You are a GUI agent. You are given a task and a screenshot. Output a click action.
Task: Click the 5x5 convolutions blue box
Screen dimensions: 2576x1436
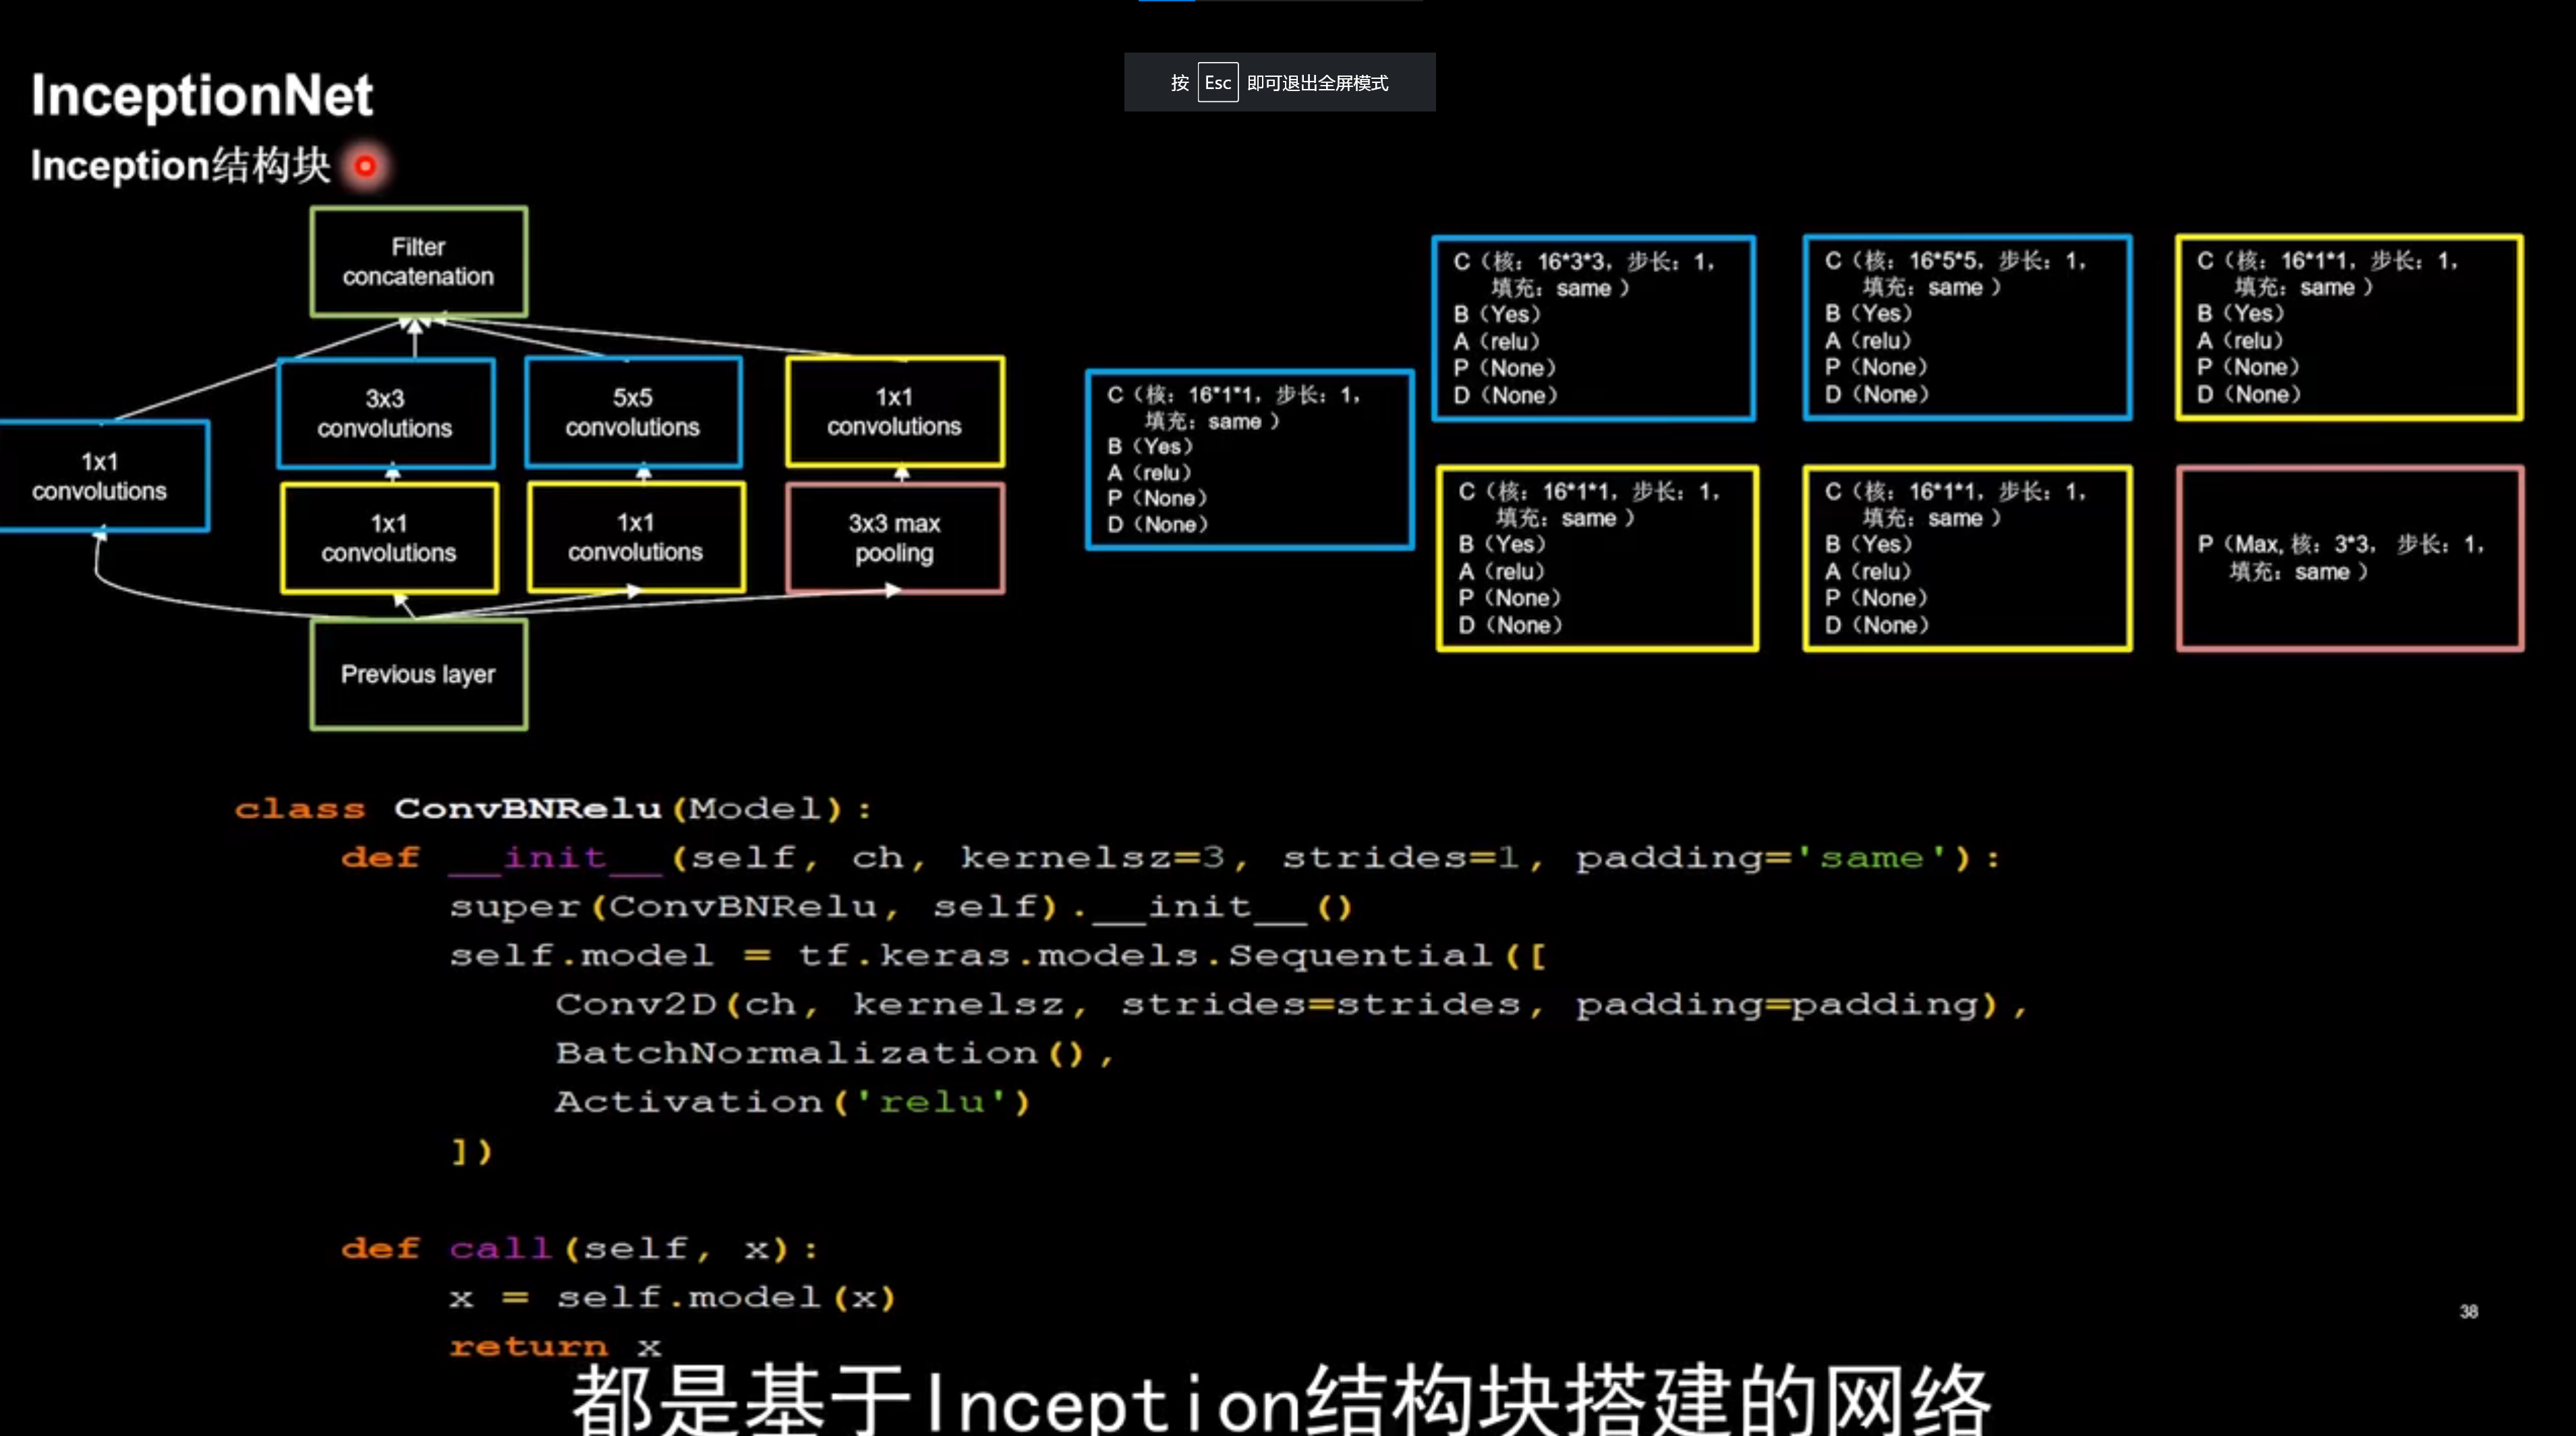[632, 412]
